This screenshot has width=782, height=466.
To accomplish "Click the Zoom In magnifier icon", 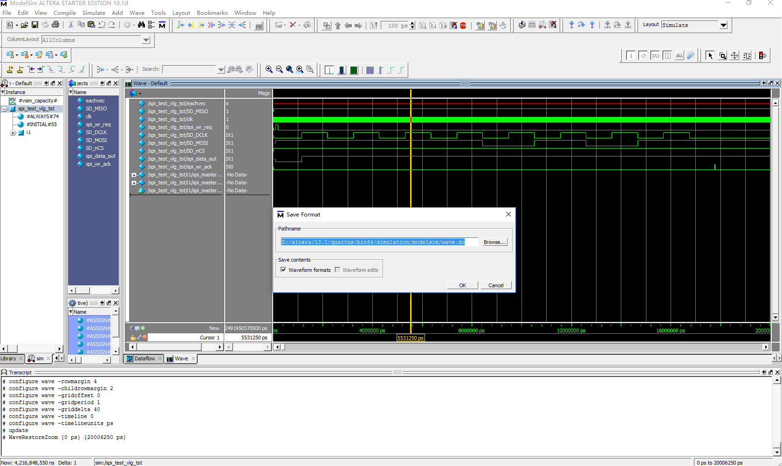I will tap(269, 69).
